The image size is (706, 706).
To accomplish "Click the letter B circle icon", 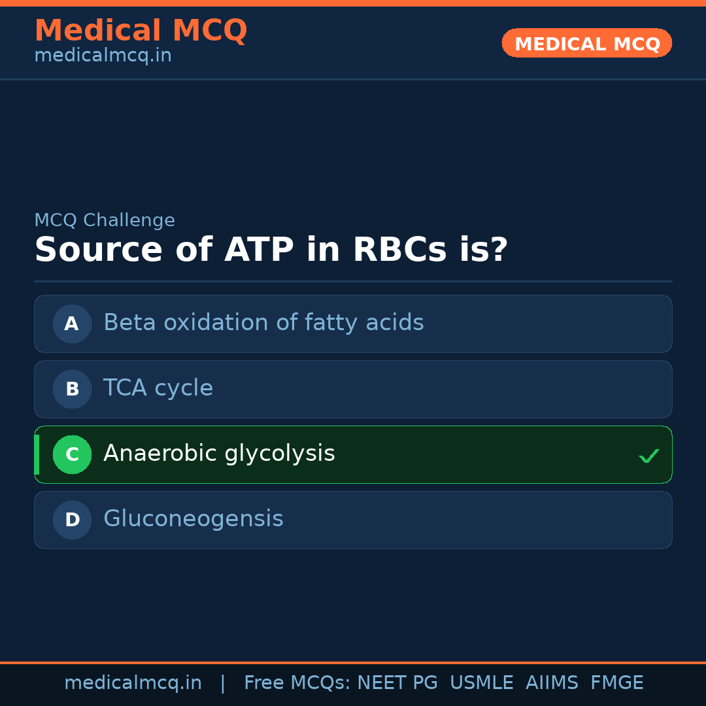I will click(x=72, y=389).
